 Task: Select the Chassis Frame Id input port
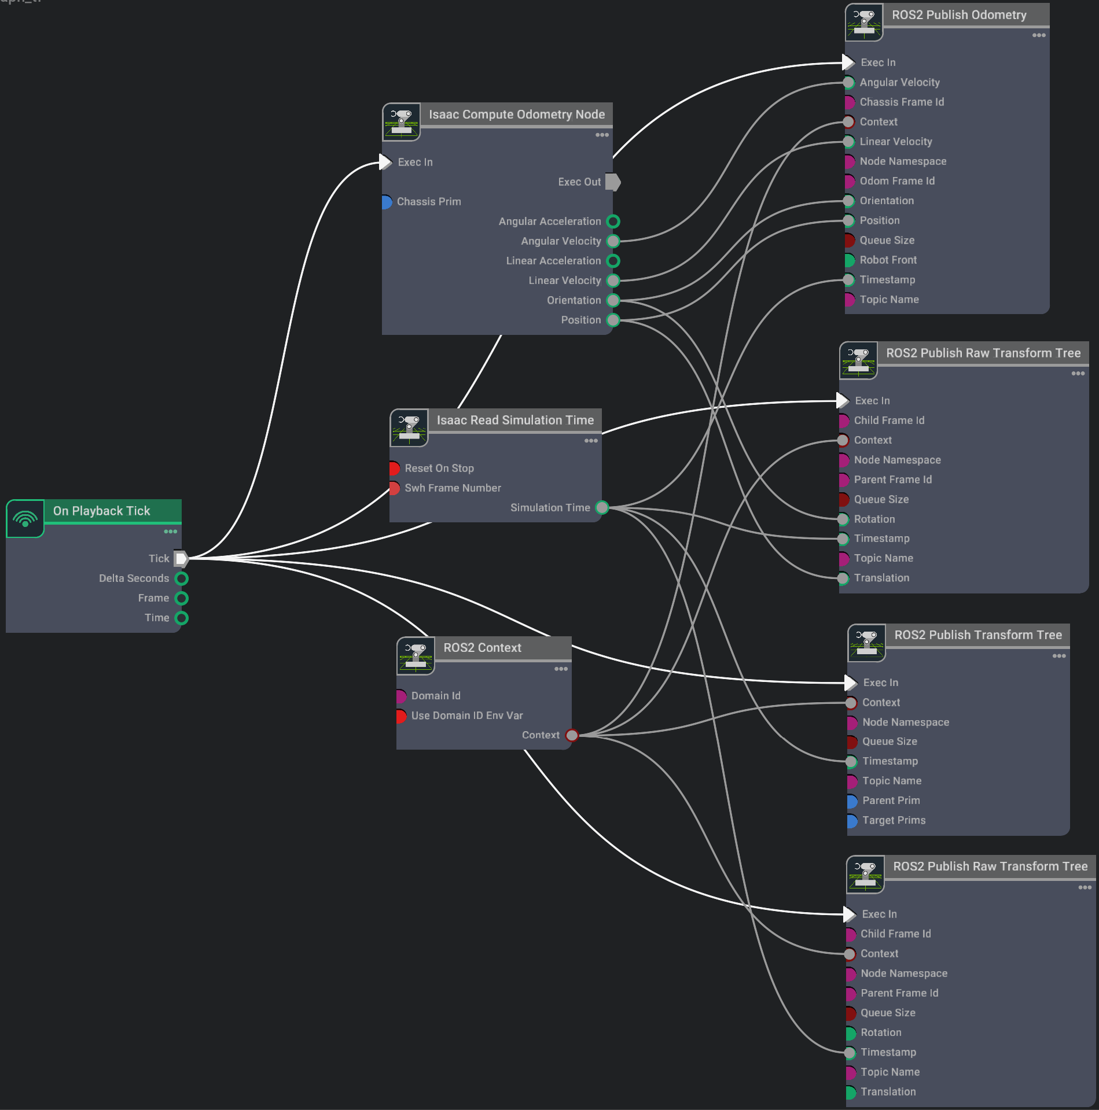pos(849,102)
